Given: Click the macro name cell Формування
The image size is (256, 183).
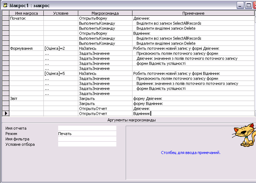Looking at the screenshot, I should (x=27, y=48).
